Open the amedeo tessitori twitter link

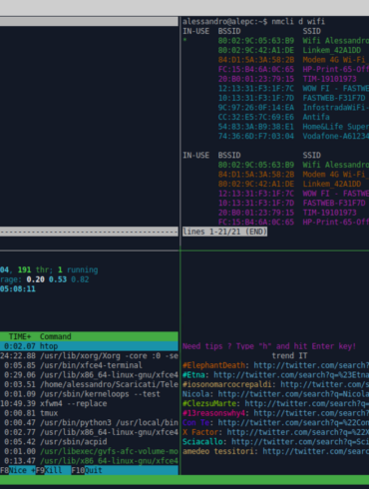[316, 451]
